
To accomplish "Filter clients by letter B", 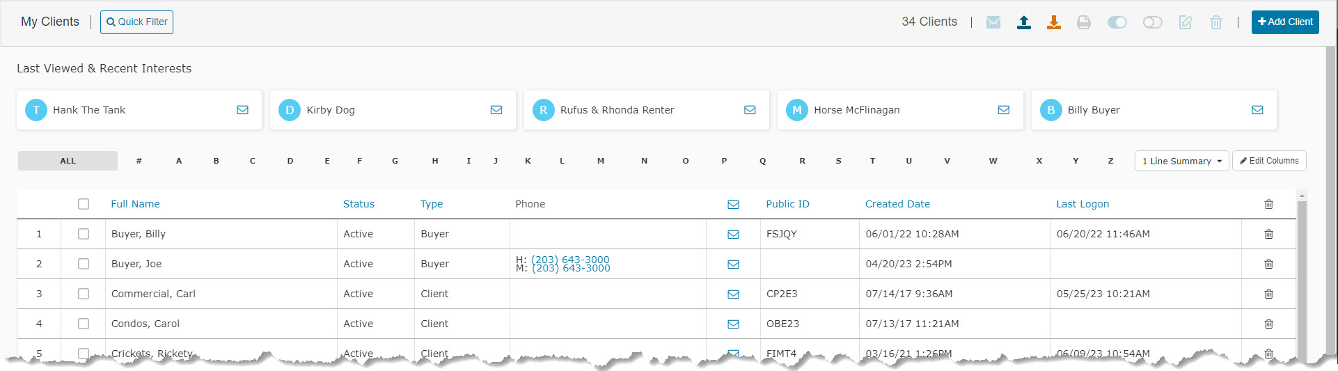I will pos(217,161).
